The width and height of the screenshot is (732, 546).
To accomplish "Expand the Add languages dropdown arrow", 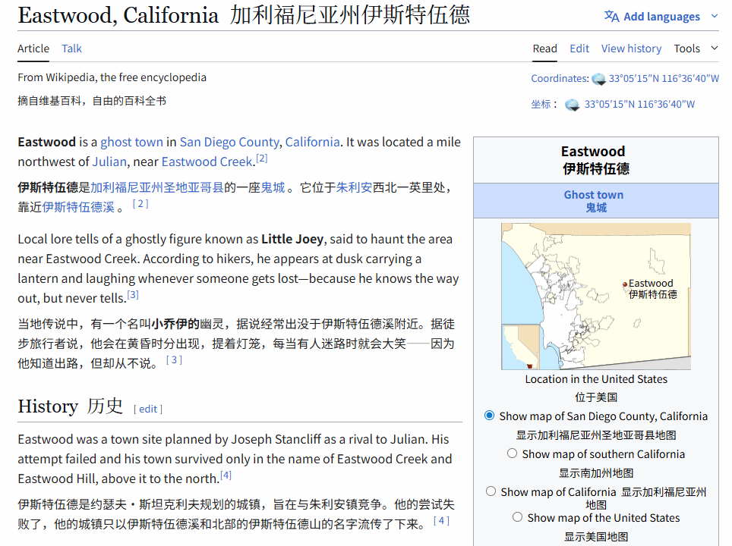I will (x=714, y=17).
